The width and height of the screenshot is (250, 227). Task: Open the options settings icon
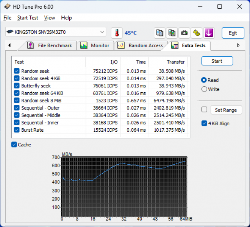coord(196,33)
